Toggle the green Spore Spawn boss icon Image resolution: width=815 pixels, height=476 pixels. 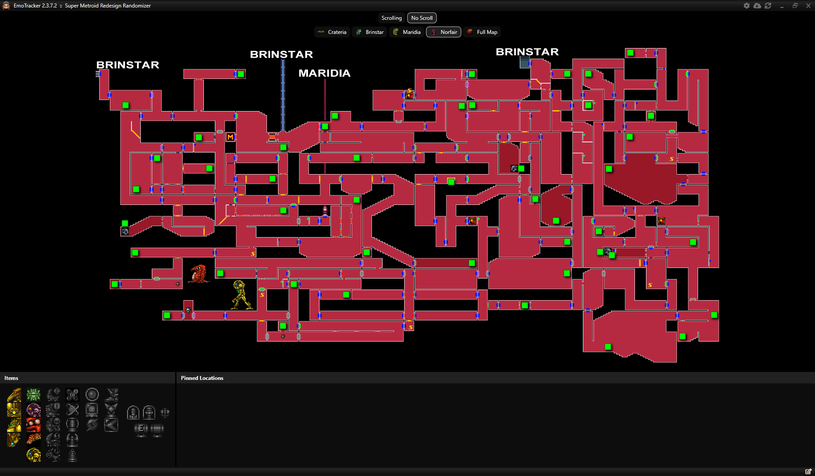coord(34,395)
